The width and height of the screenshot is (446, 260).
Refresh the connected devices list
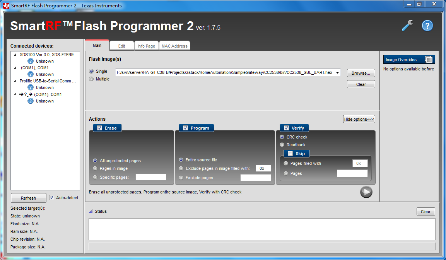(x=28, y=198)
